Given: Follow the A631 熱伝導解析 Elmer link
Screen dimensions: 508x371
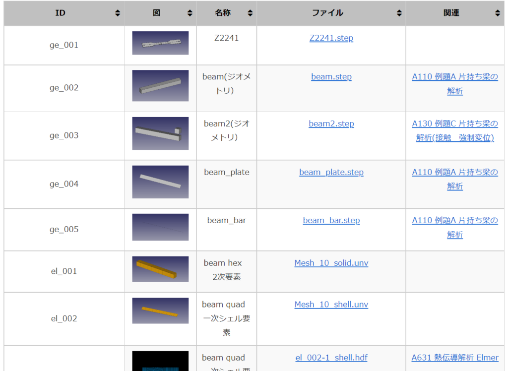Looking at the screenshot, I should [x=455, y=358].
